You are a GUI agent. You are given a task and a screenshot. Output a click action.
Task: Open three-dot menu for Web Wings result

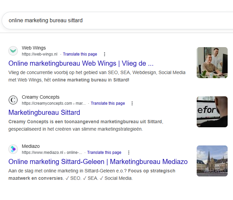click(x=105, y=54)
